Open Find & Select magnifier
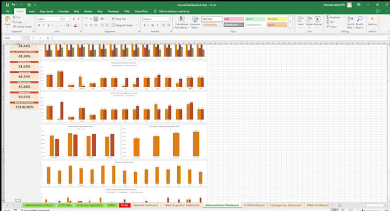This screenshot has width=390, height=211. 360,22
